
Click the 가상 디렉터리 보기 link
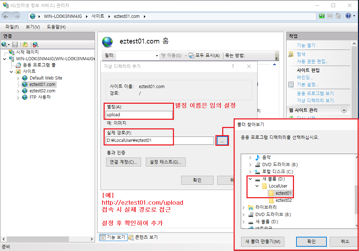[x=315, y=100]
